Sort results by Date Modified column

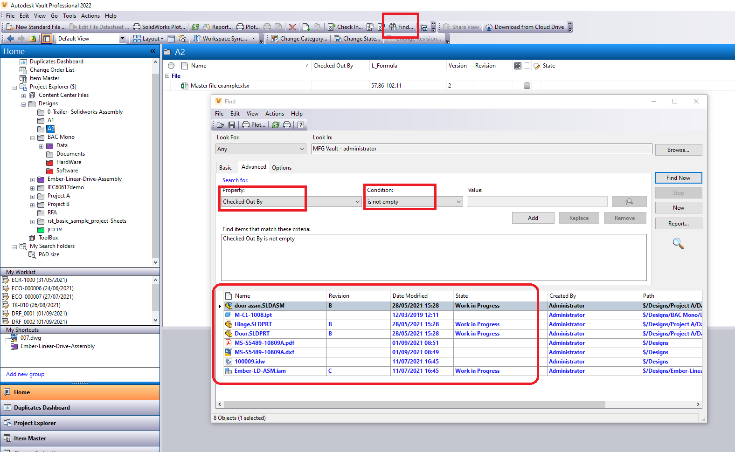coord(422,296)
